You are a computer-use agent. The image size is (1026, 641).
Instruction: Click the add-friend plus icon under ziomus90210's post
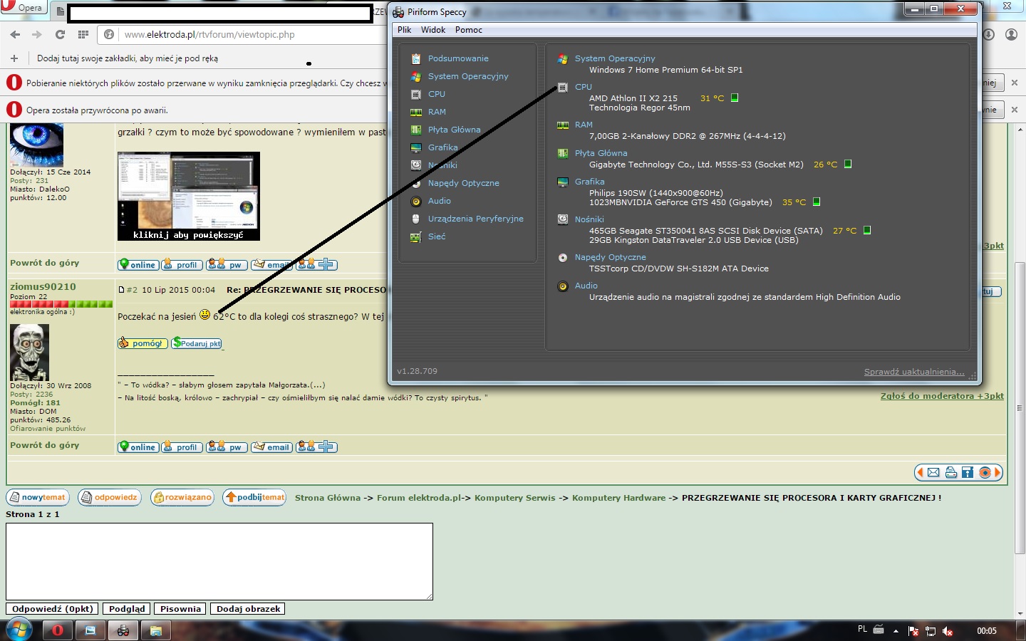tap(317, 447)
